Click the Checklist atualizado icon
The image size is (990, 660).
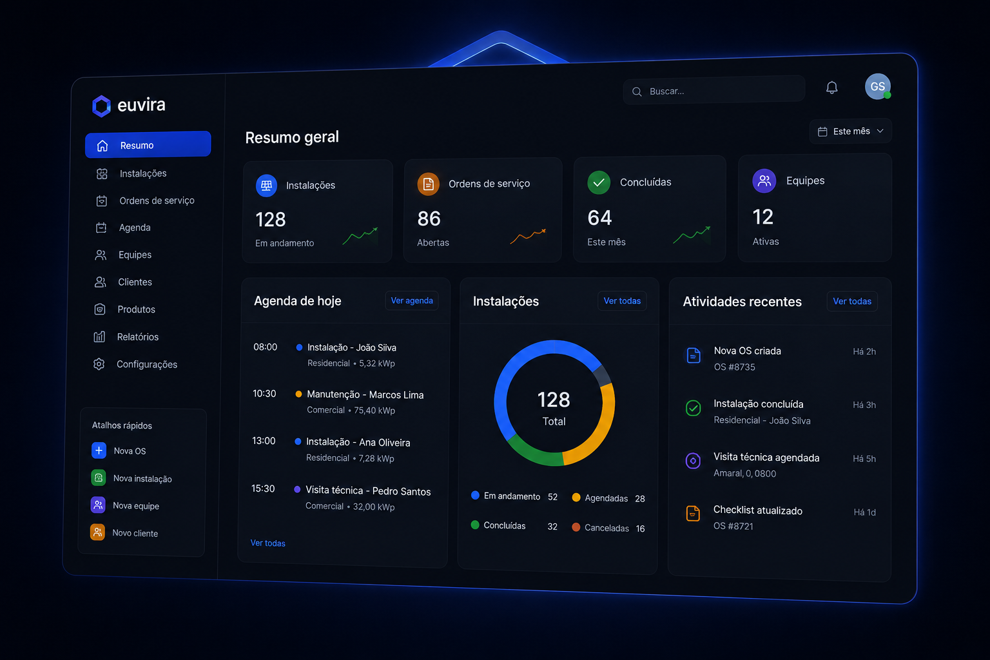693,514
